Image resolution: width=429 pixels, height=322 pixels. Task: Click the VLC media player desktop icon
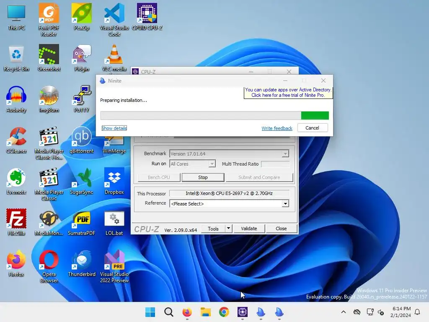pyautogui.click(x=114, y=58)
